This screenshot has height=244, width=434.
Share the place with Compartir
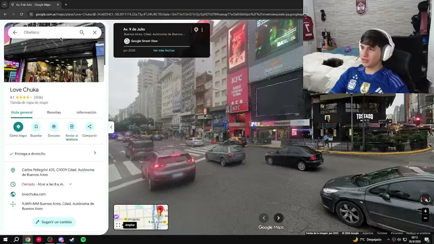click(x=90, y=130)
